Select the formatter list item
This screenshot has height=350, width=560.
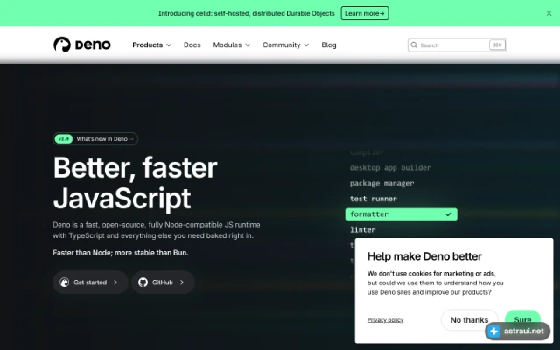pyautogui.click(x=401, y=214)
